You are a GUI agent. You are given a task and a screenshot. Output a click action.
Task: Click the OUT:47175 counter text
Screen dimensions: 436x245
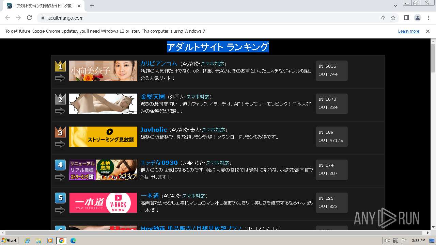(331, 141)
